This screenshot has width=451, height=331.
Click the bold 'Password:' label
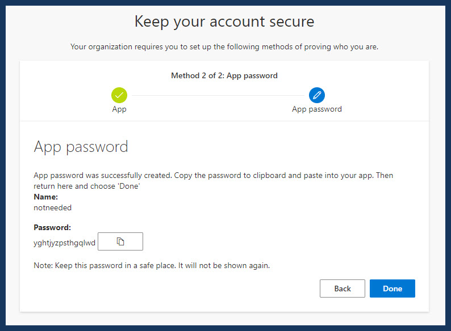point(52,227)
